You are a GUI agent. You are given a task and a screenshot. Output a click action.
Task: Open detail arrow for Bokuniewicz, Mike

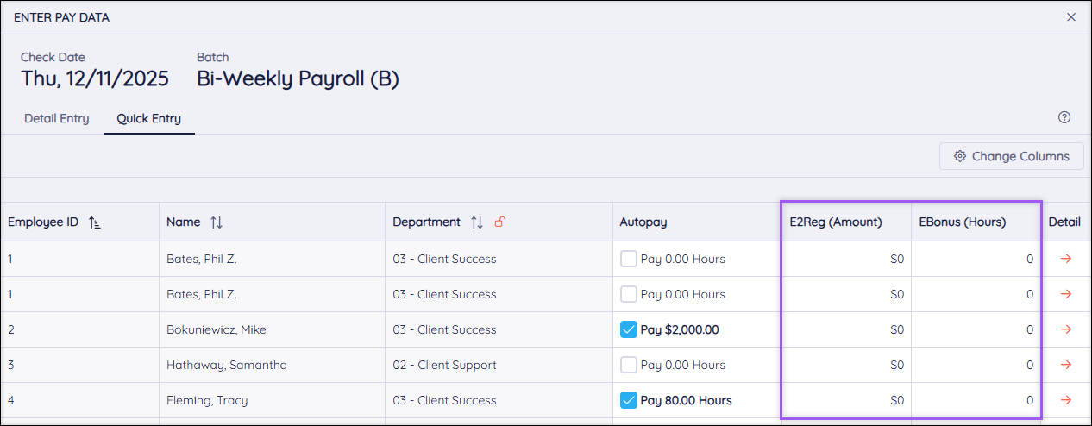click(1065, 329)
